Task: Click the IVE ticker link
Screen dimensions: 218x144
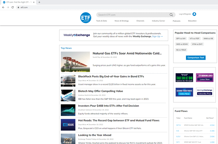Action: [178, 131]
